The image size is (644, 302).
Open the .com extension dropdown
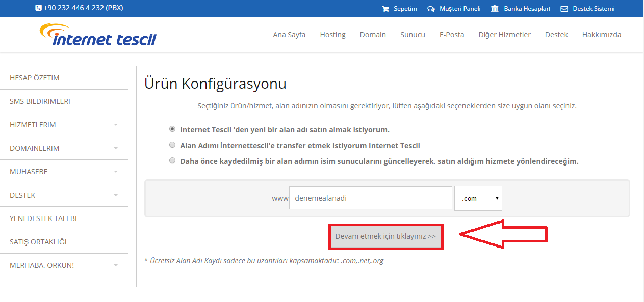point(478,198)
